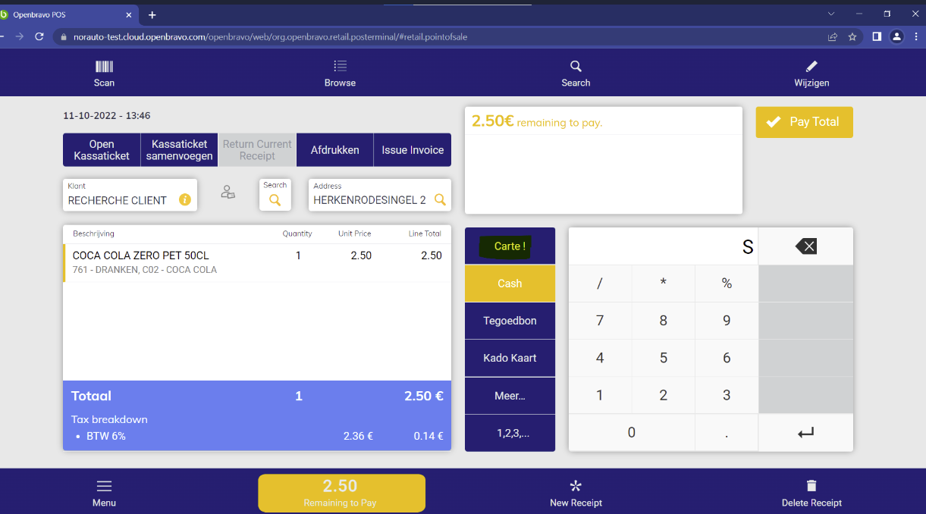Click the customer contact icon beside Klant
Image resolution: width=926 pixels, height=514 pixels.
click(228, 193)
